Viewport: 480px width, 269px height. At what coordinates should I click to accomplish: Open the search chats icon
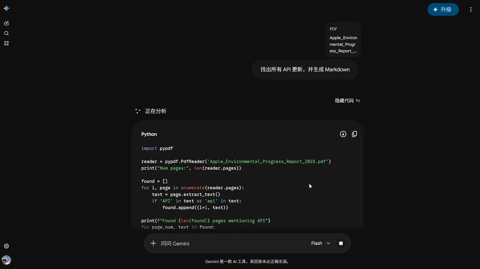click(x=6, y=33)
